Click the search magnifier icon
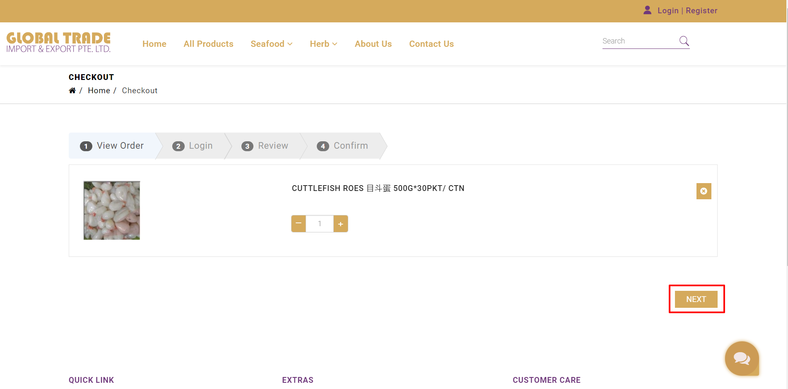The image size is (788, 389). 684,41
